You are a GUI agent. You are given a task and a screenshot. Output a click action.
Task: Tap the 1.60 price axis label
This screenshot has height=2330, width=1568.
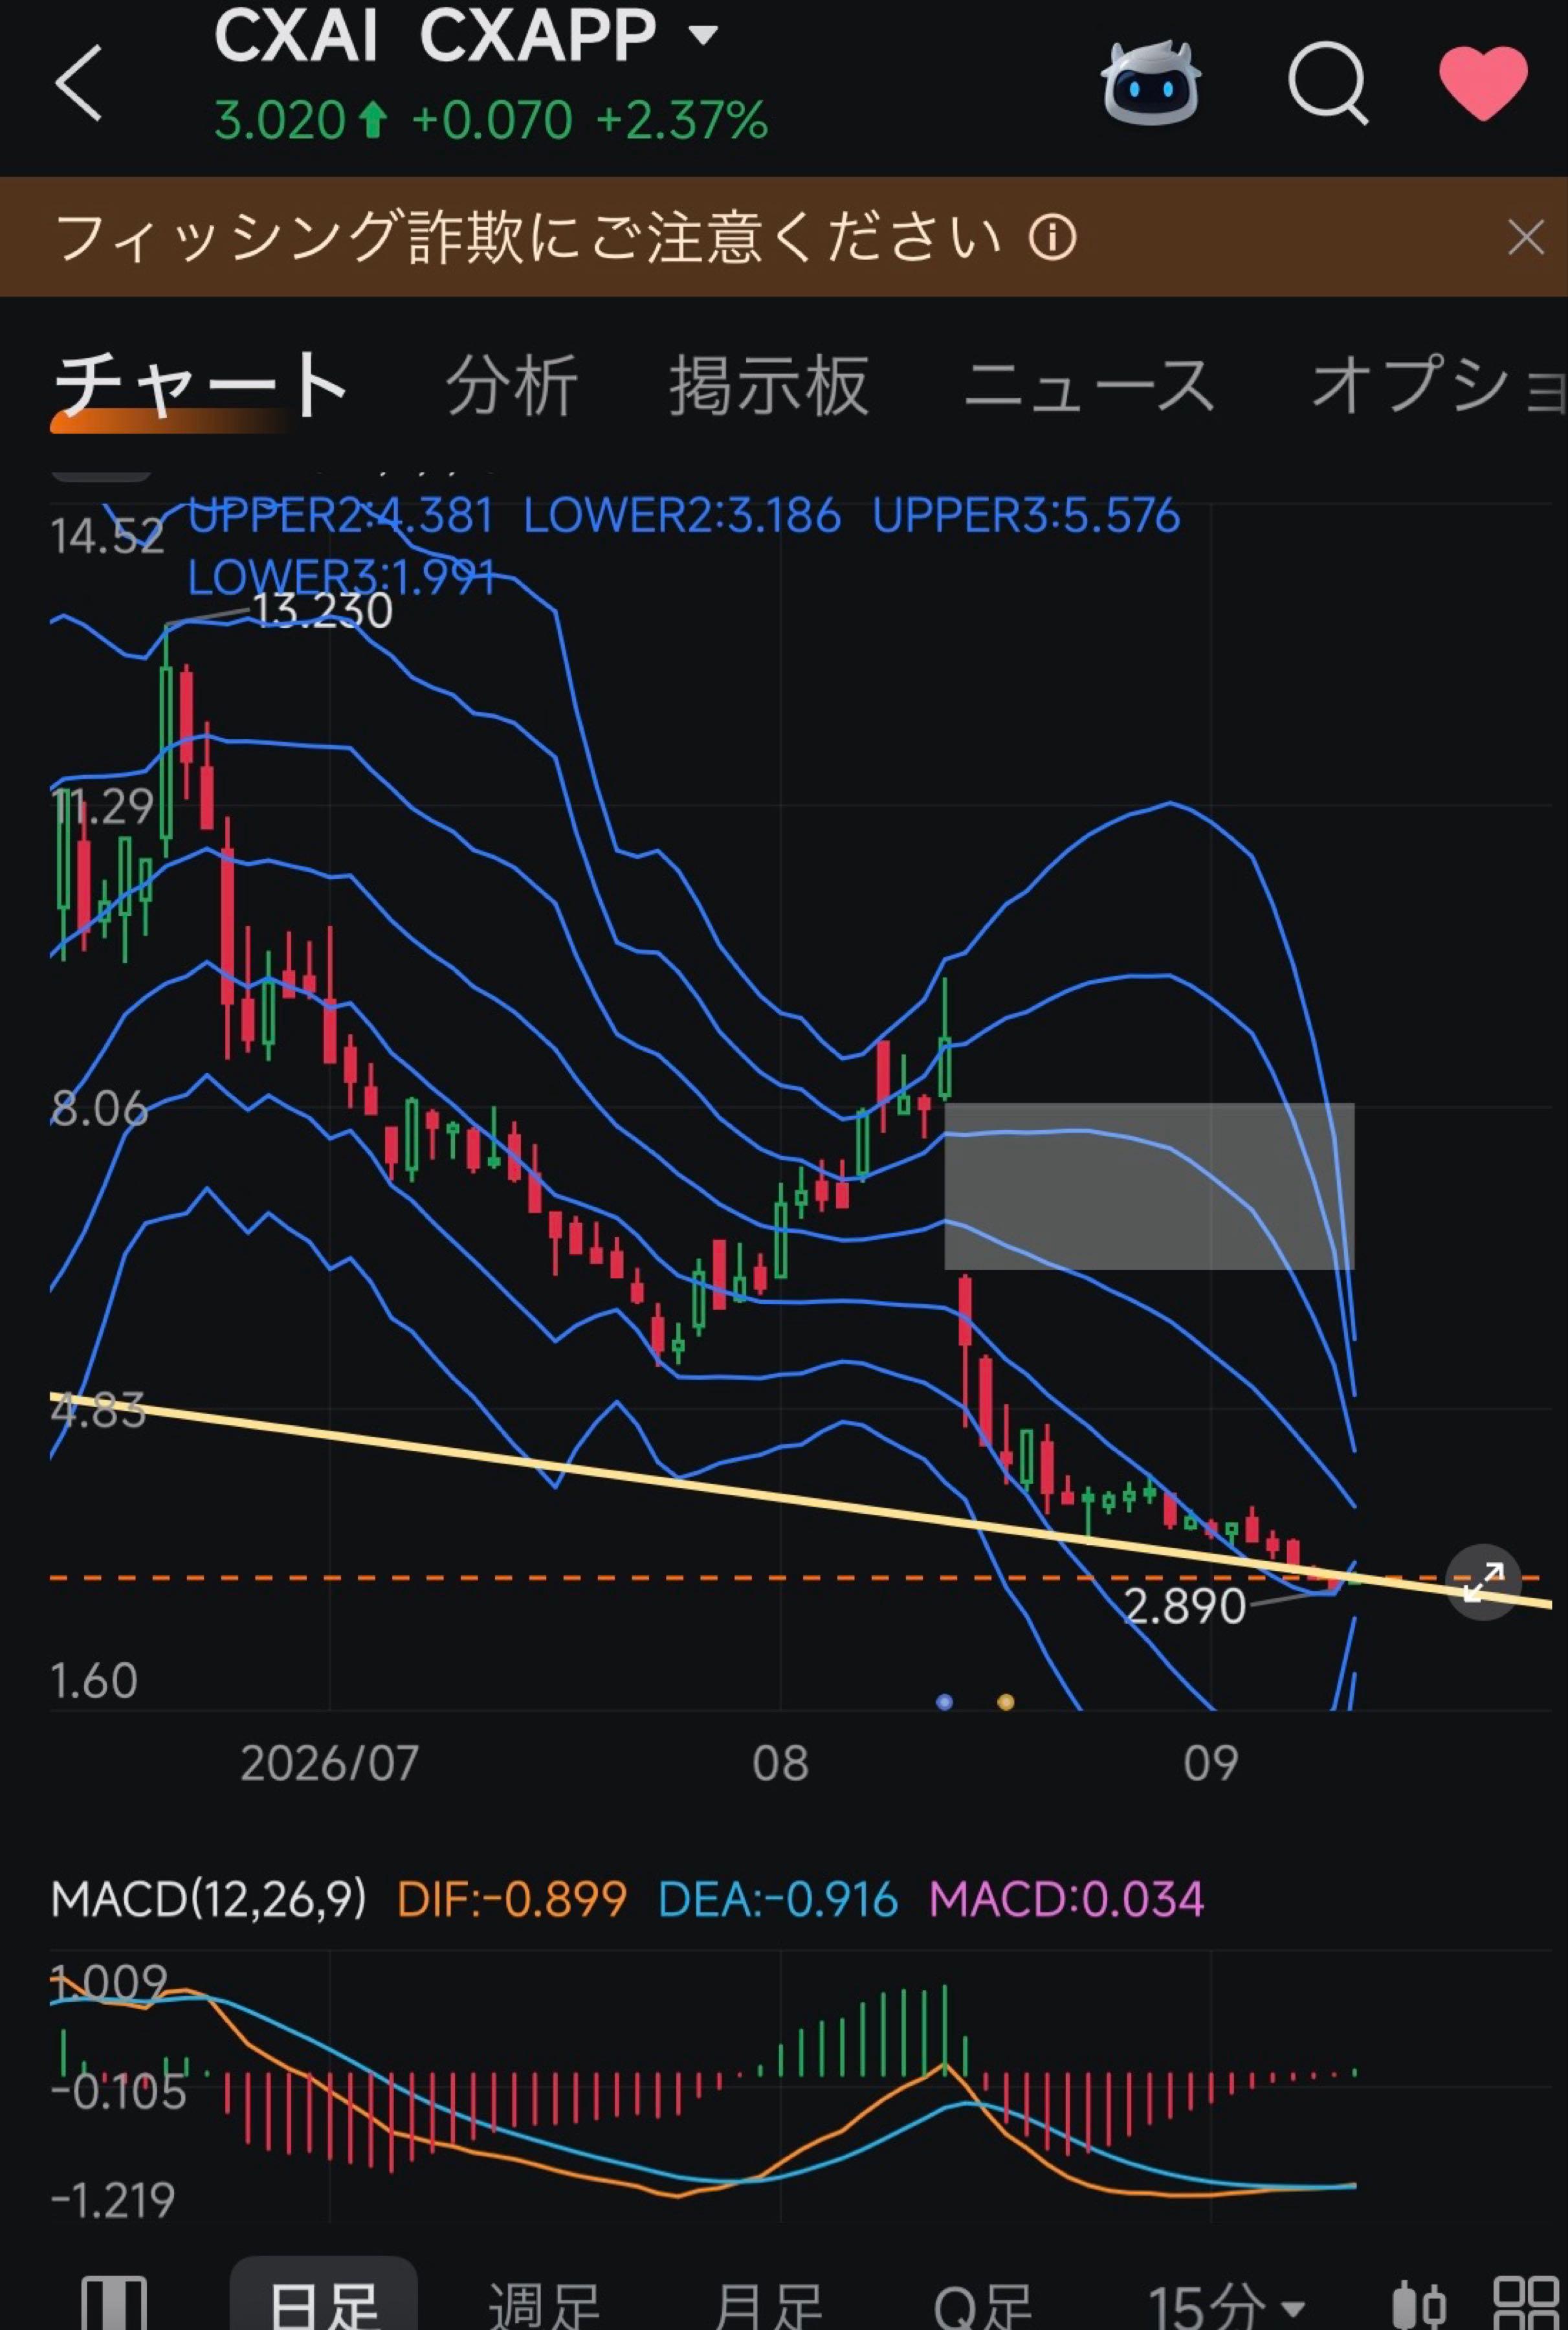pyautogui.click(x=94, y=1681)
